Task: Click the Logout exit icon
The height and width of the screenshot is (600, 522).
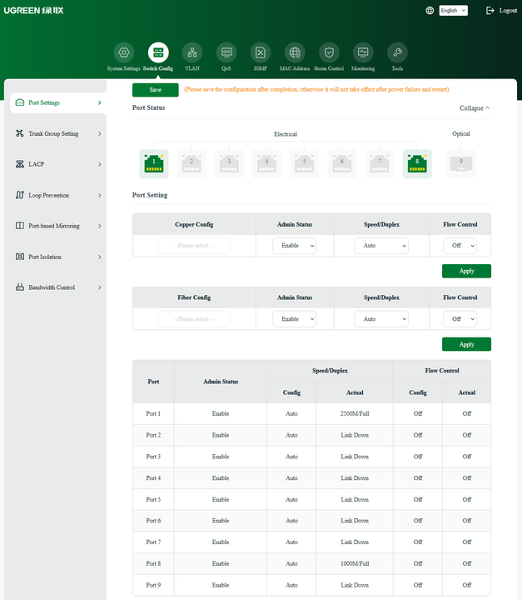Action: pyautogui.click(x=490, y=10)
